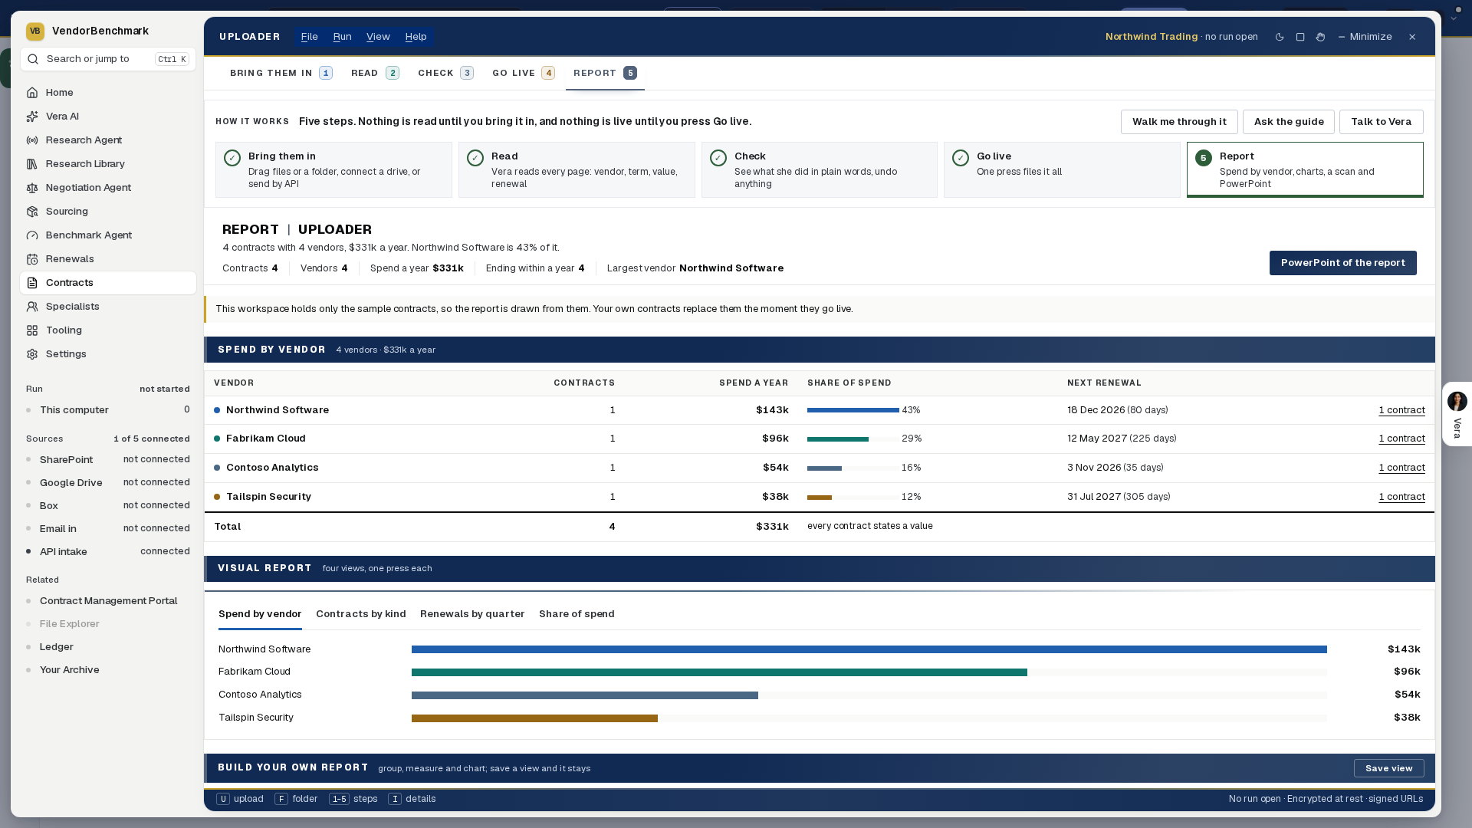Open Northwind Software's 1 contract link

pyautogui.click(x=1401, y=410)
